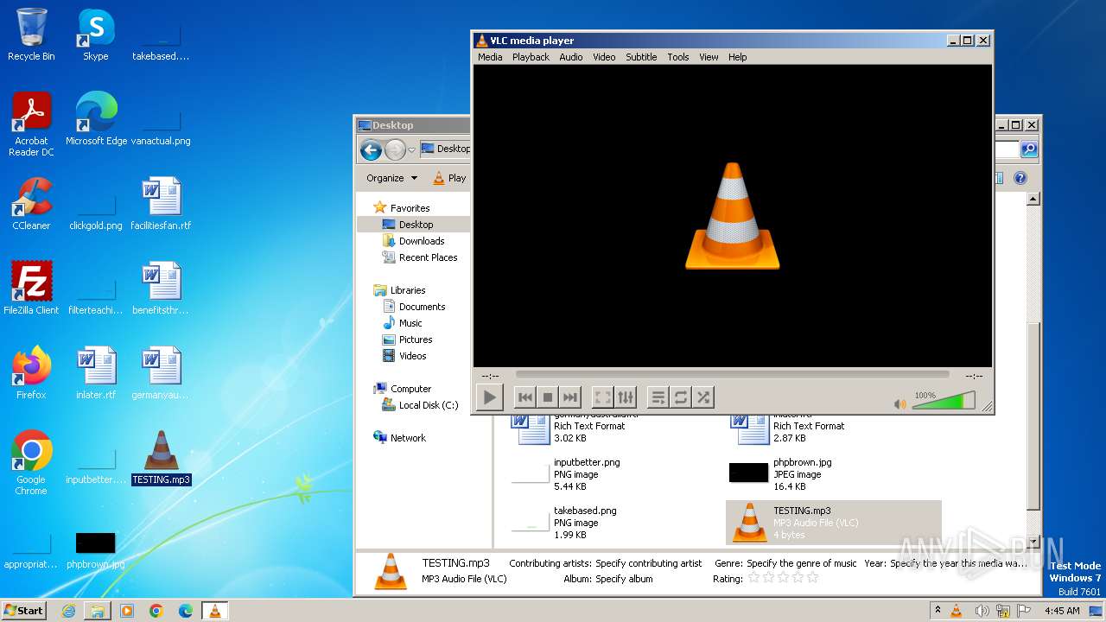Screen dimensions: 1106x622
Task: Open Pictures library
Action: coord(416,340)
